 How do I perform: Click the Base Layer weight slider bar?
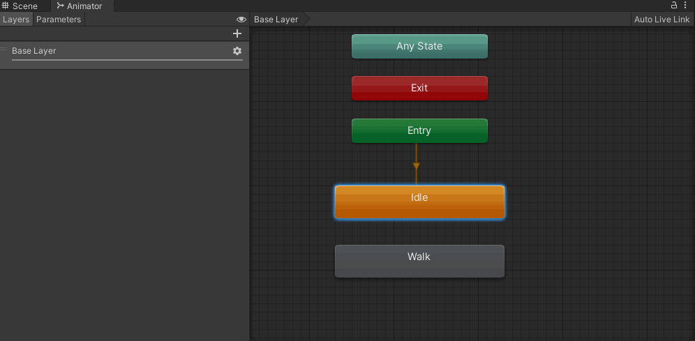[x=127, y=60]
